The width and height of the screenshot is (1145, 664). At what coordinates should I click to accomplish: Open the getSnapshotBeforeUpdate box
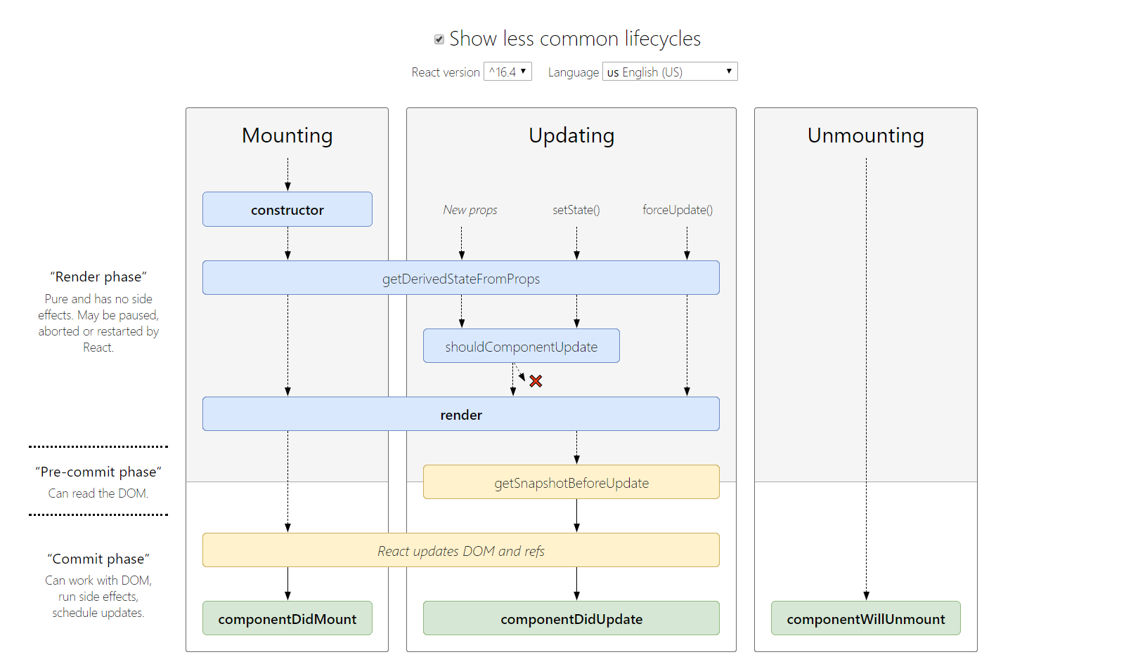(571, 483)
